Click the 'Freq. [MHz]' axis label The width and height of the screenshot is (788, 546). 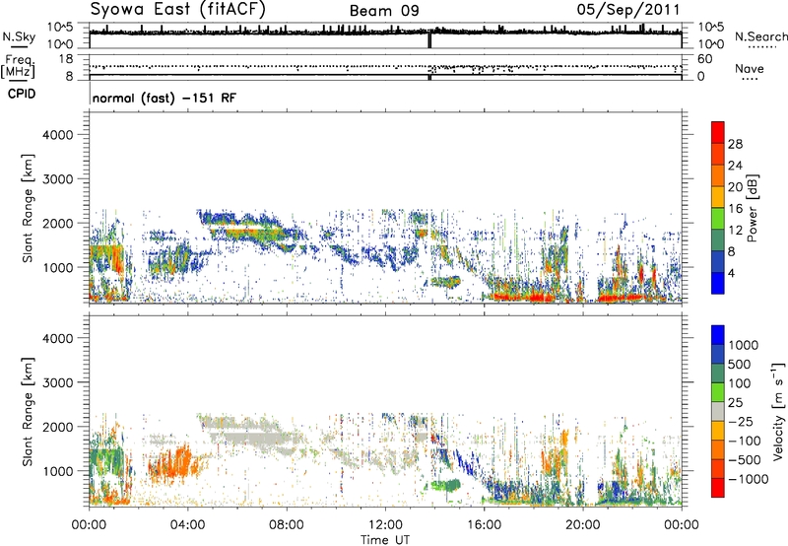(18, 66)
